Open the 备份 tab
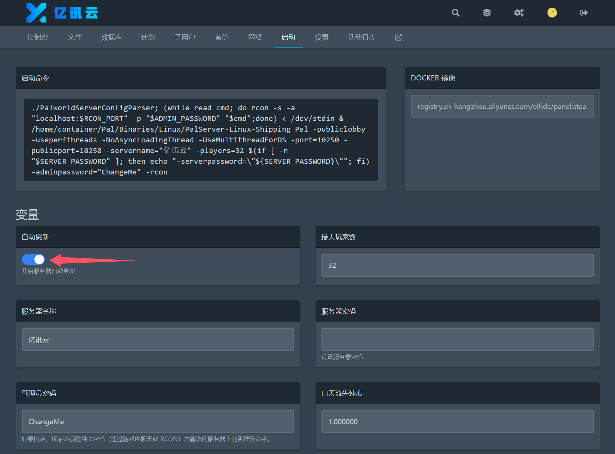This screenshot has width=615, height=454. pyautogui.click(x=222, y=37)
